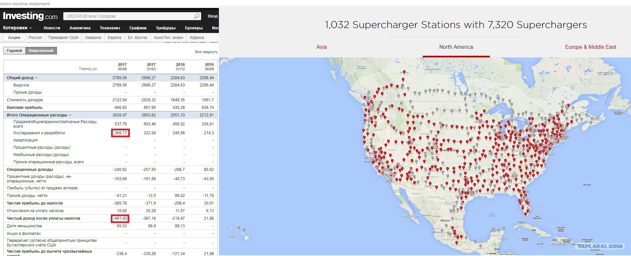631x256 pixels.
Task: Select the Акции sub-navigation tab
Action: (14, 38)
